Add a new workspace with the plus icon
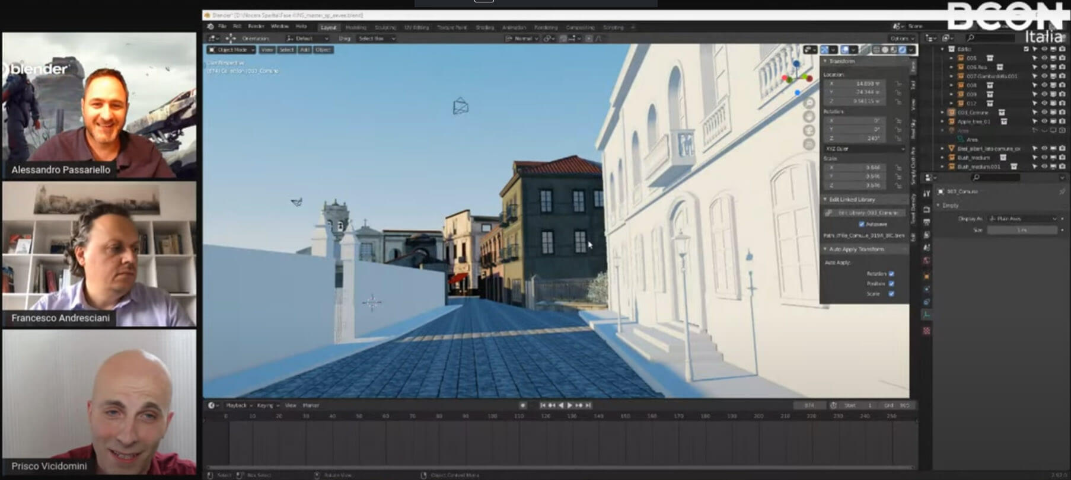Viewport: 1071px width, 480px height. pyautogui.click(x=633, y=27)
